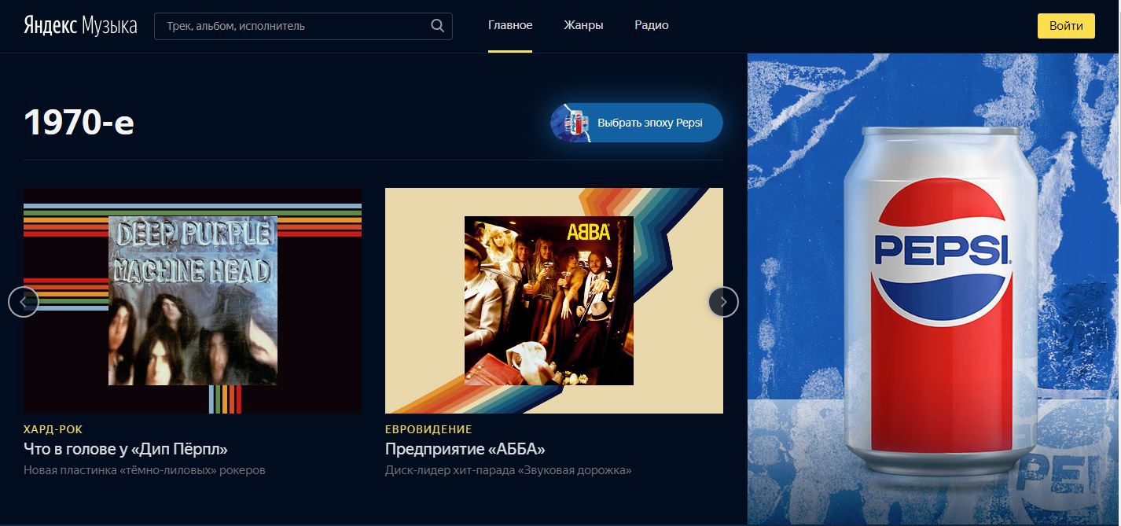Open the Радио tab
Screen dimensions: 1121x526
coord(652,25)
